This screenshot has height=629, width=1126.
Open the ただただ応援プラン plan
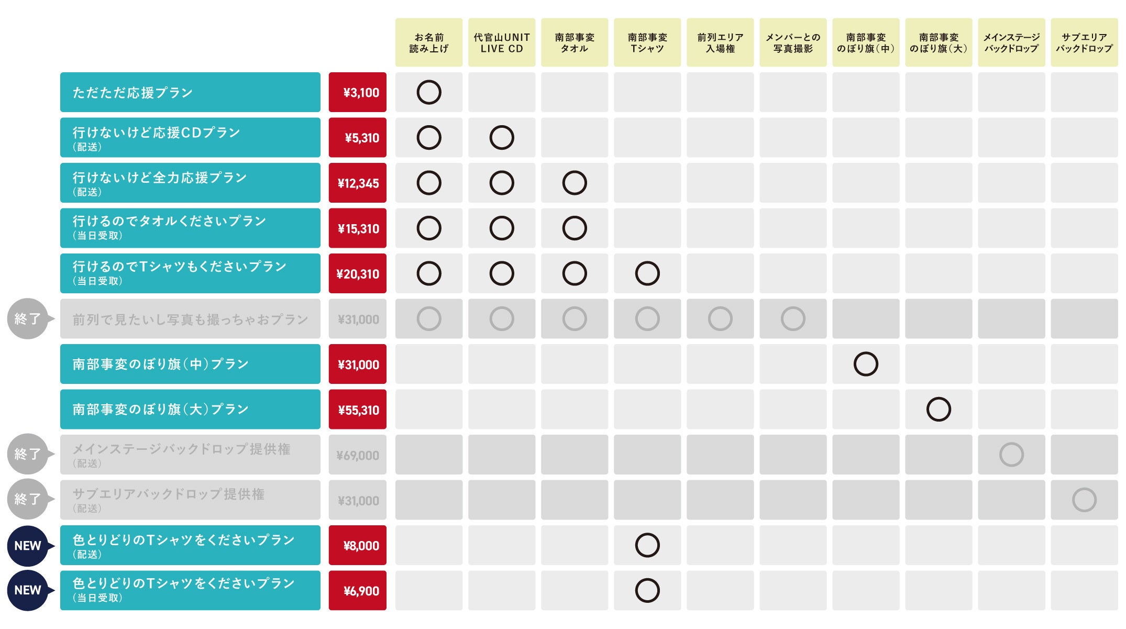coord(190,92)
